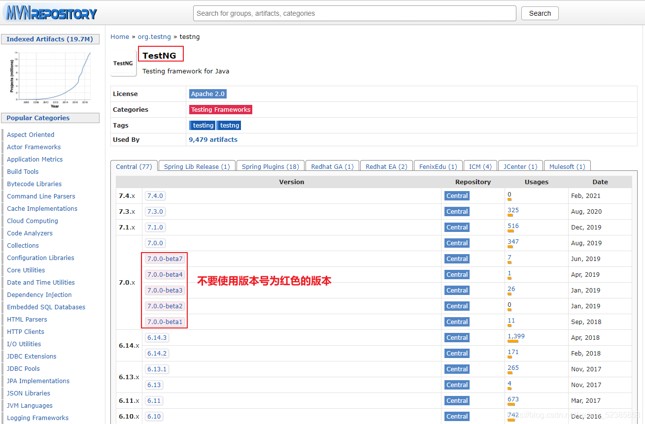Open Code Analyzers category

click(30, 233)
